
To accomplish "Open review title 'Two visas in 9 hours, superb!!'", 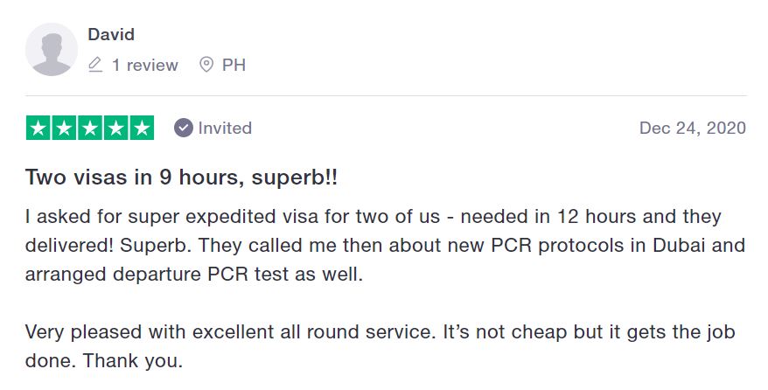I will [181, 178].
